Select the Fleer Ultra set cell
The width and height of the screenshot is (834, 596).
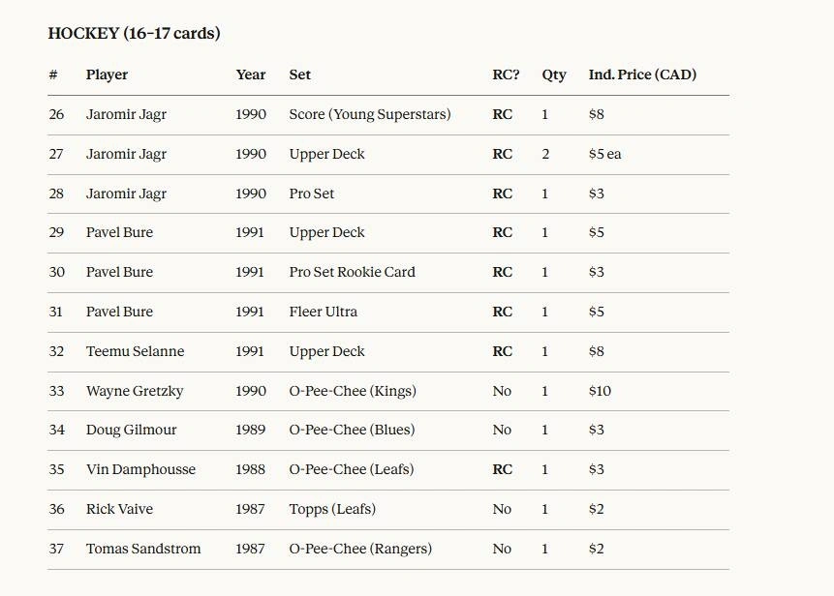click(x=323, y=312)
